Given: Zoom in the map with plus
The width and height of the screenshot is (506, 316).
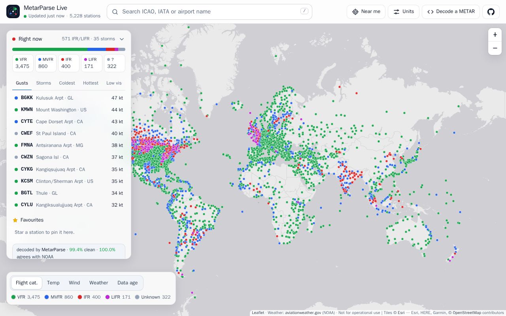Looking at the screenshot, I should click(495, 35).
